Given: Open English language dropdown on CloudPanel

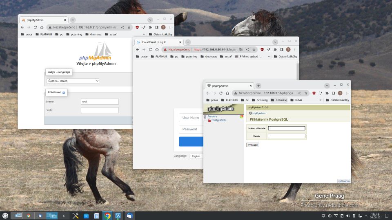Looking at the screenshot, I should tap(196, 156).
